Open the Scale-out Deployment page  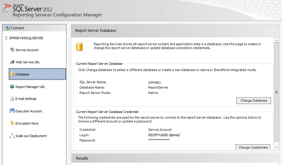click(31, 136)
